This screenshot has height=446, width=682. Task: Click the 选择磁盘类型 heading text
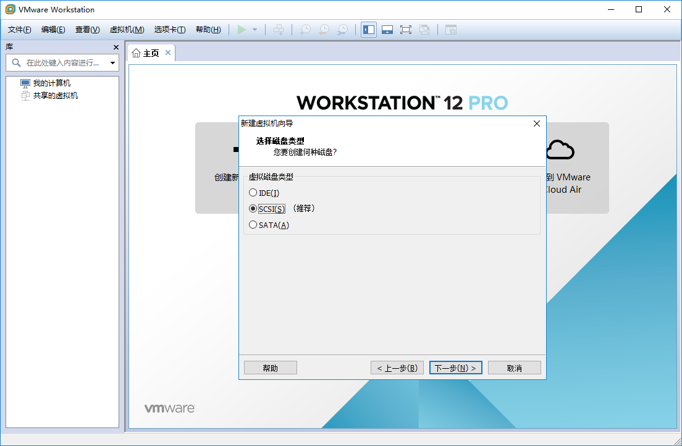pos(280,141)
